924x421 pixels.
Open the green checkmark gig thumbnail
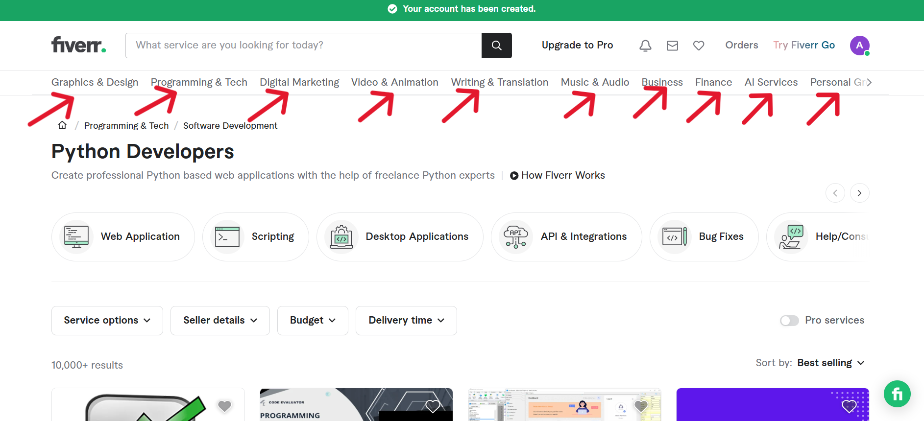click(x=148, y=405)
